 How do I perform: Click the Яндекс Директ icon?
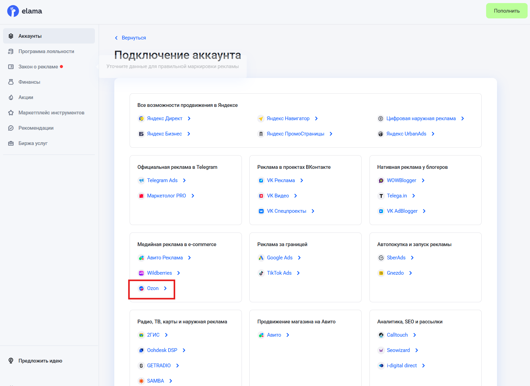141,118
